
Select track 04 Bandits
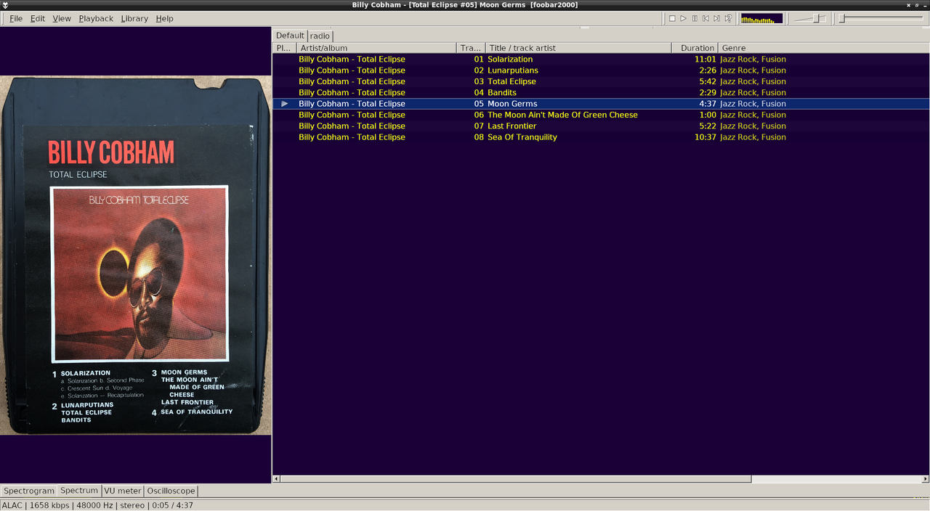(601, 92)
